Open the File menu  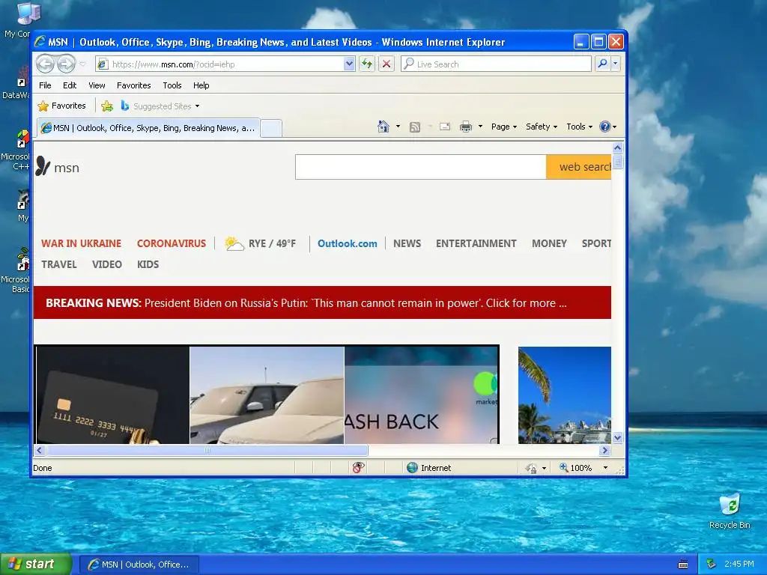pos(45,85)
